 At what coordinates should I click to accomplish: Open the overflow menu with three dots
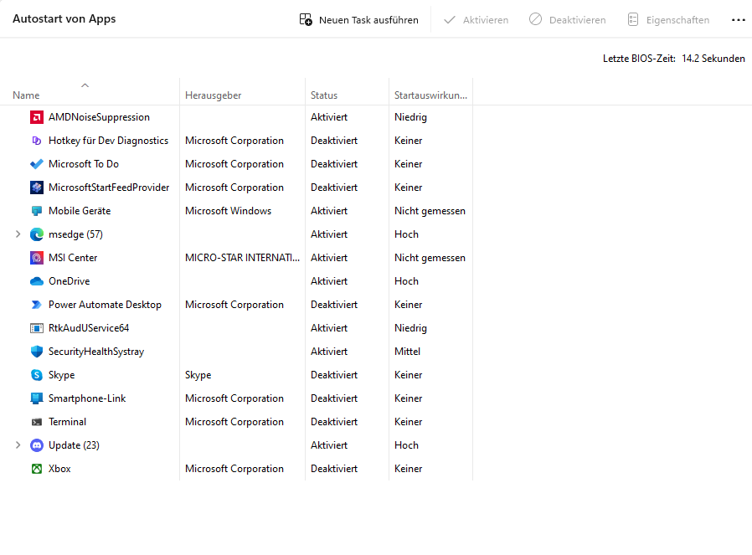click(x=738, y=19)
